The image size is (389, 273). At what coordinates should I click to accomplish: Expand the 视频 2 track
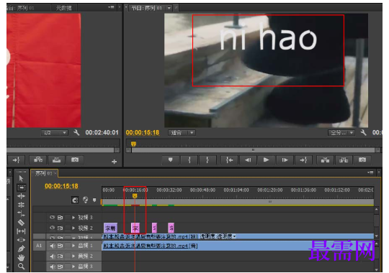[73, 228]
